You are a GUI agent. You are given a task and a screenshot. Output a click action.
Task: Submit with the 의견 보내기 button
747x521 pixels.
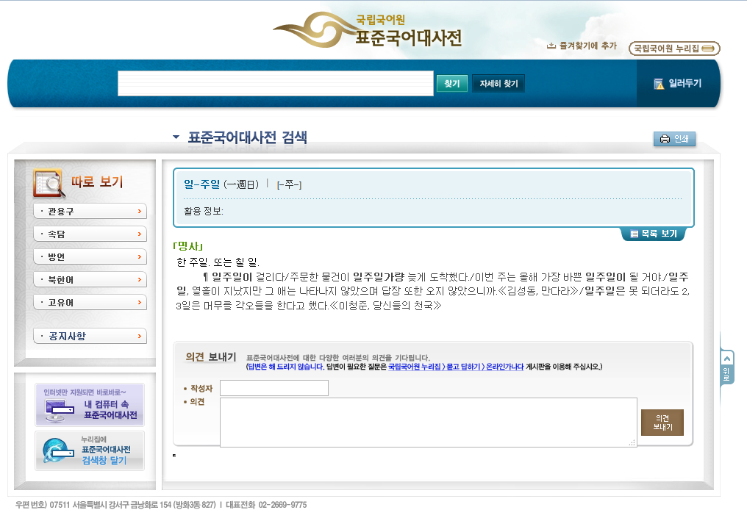point(662,423)
